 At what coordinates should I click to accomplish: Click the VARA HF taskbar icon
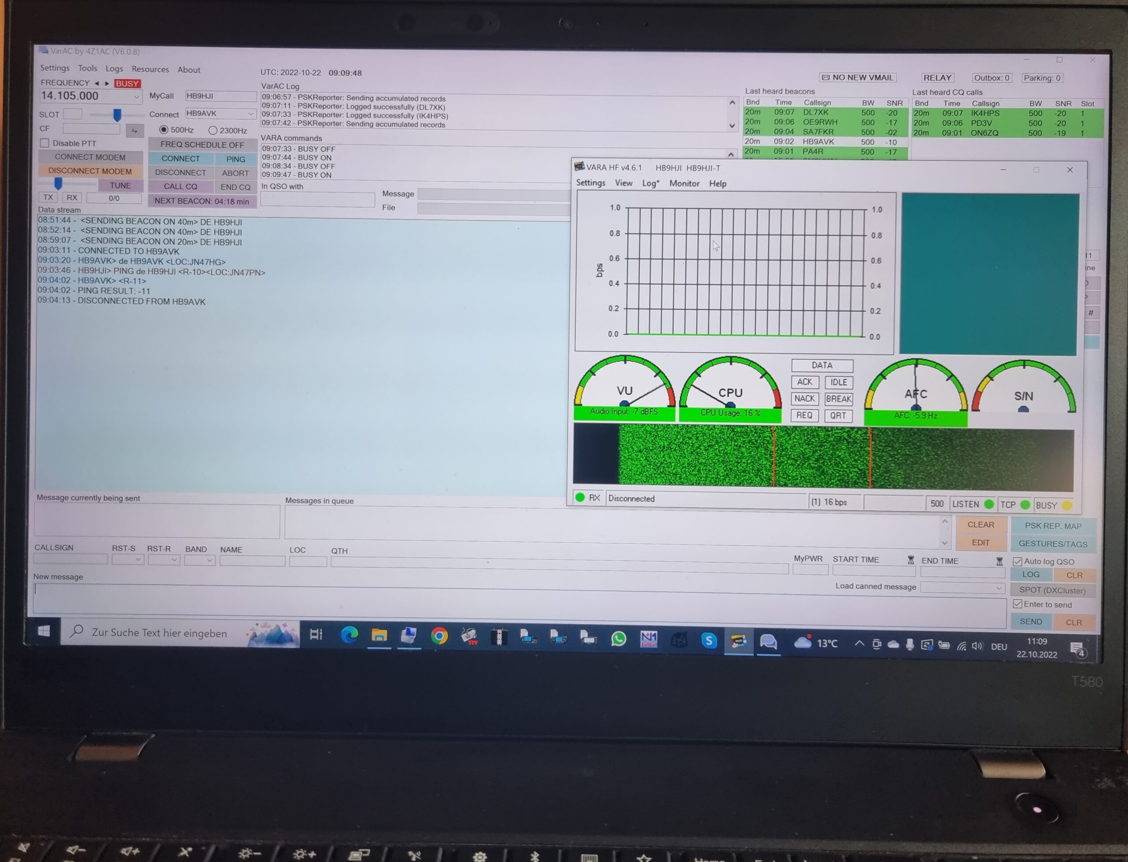pyautogui.click(x=738, y=641)
